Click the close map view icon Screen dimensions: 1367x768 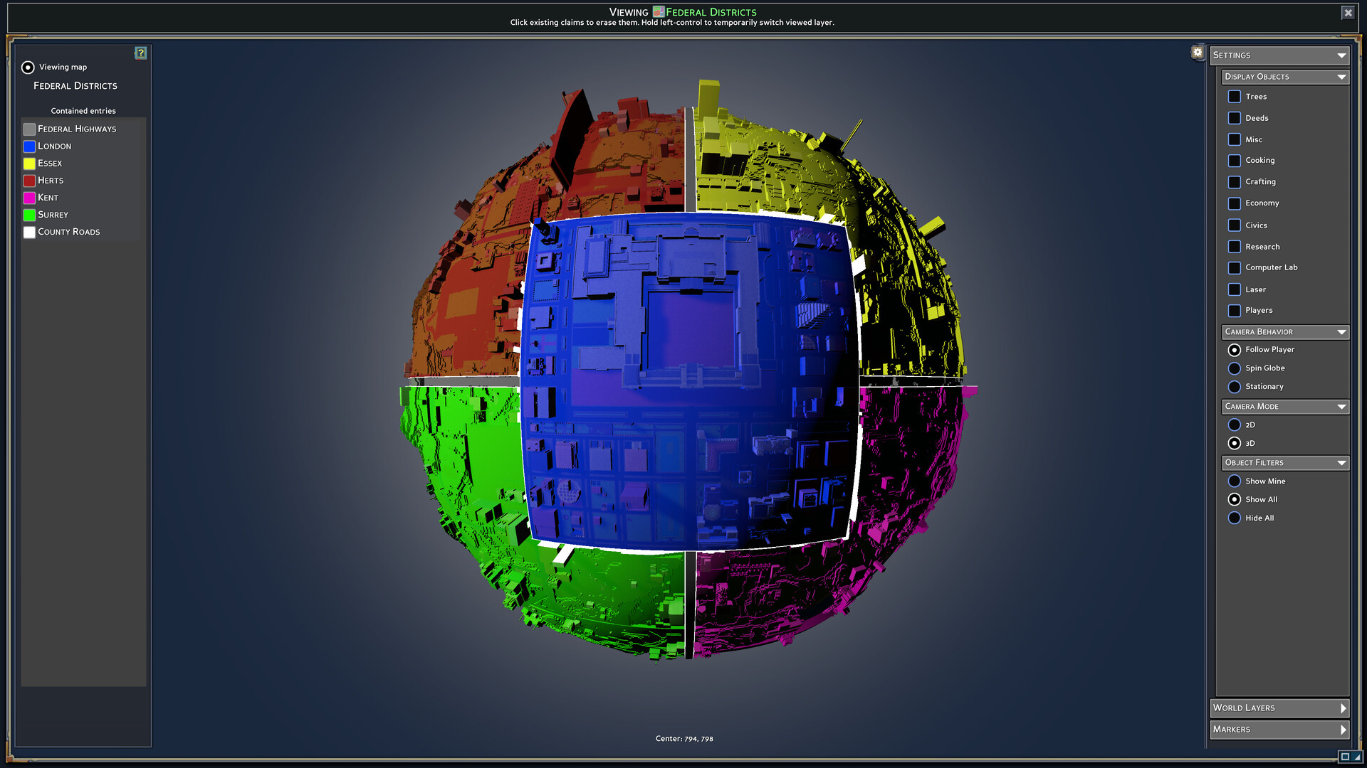(x=1348, y=12)
